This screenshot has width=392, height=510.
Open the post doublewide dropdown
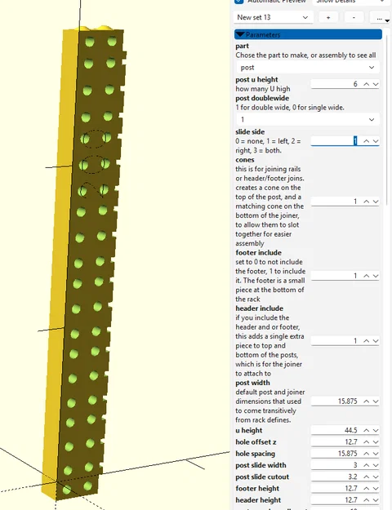(308, 119)
